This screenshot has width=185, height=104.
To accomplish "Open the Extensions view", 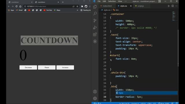I will tap(95, 34).
